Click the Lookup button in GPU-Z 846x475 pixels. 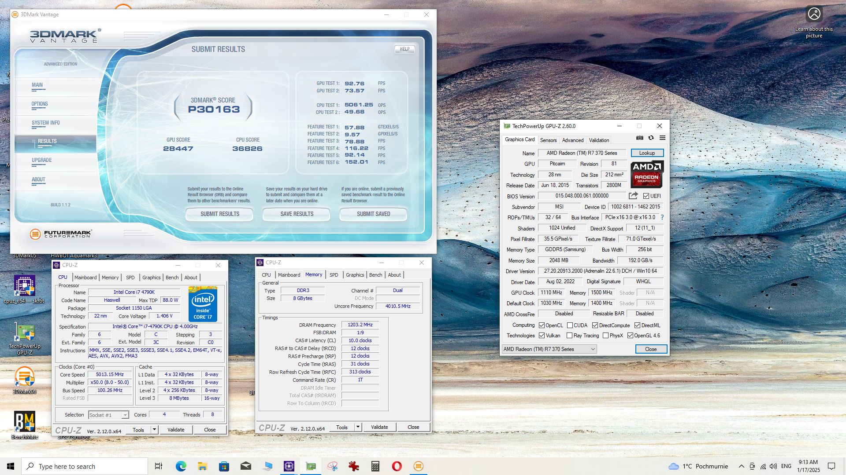[x=647, y=153]
